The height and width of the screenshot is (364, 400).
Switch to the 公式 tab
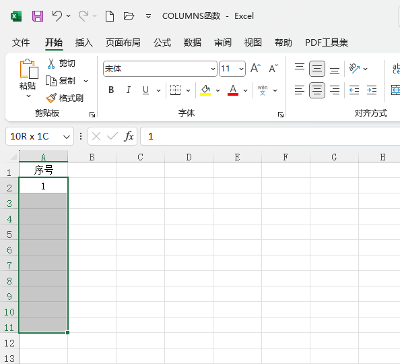(x=162, y=42)
